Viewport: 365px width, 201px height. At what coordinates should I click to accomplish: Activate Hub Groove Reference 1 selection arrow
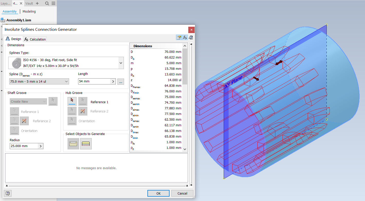[x=72, y=101]
